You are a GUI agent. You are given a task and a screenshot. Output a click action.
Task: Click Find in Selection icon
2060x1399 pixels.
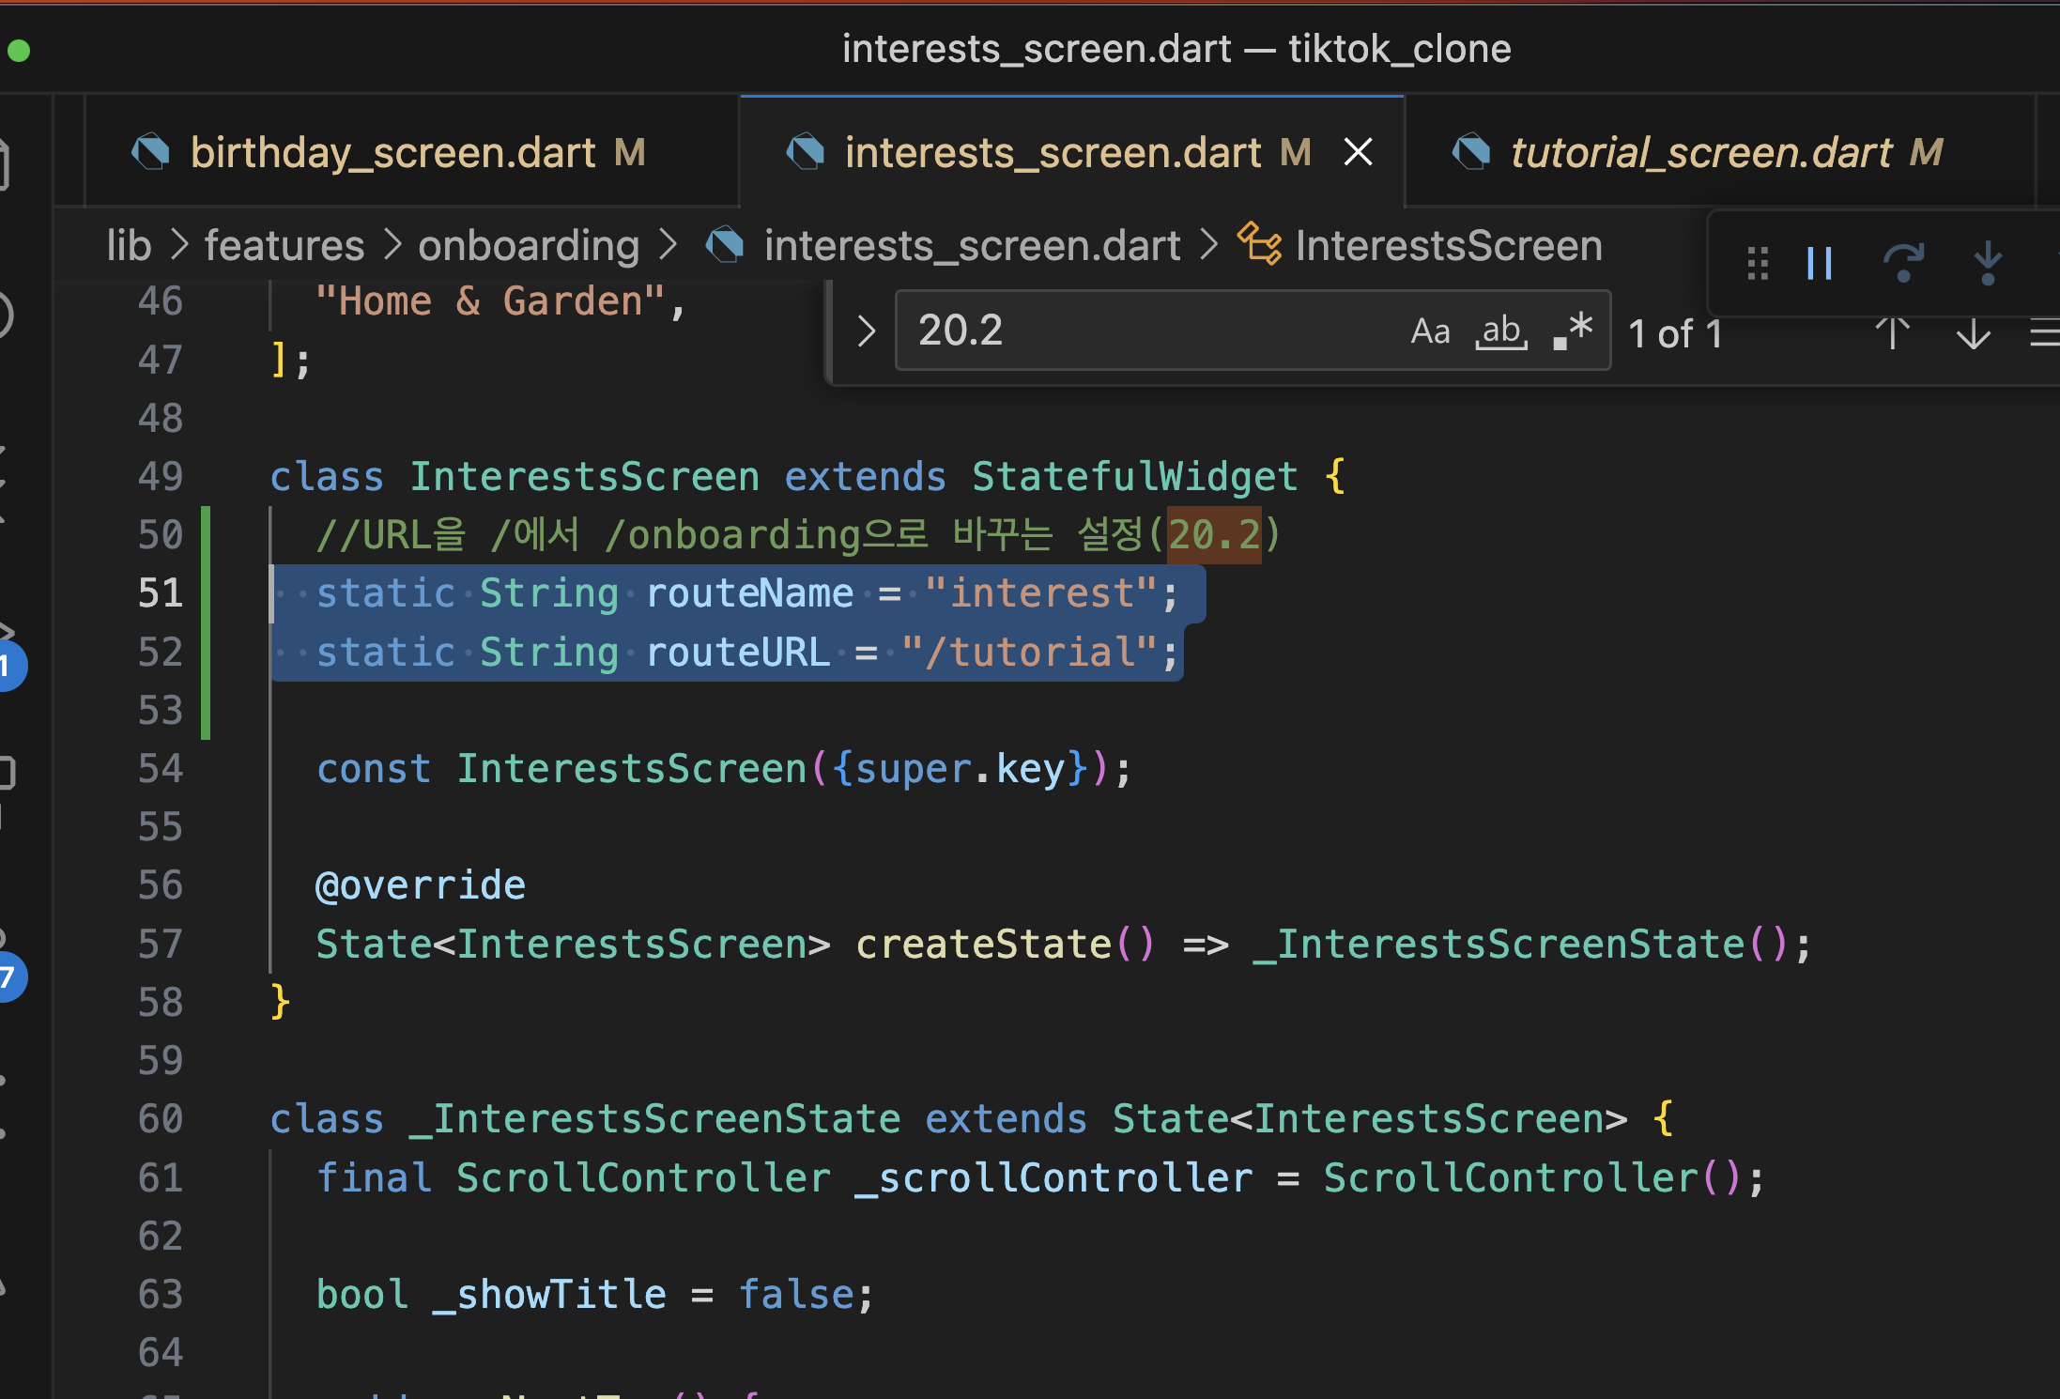[x=2043, y=333]
